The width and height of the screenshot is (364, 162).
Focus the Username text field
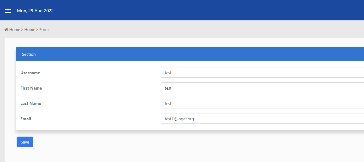click(x=262, y=73)
